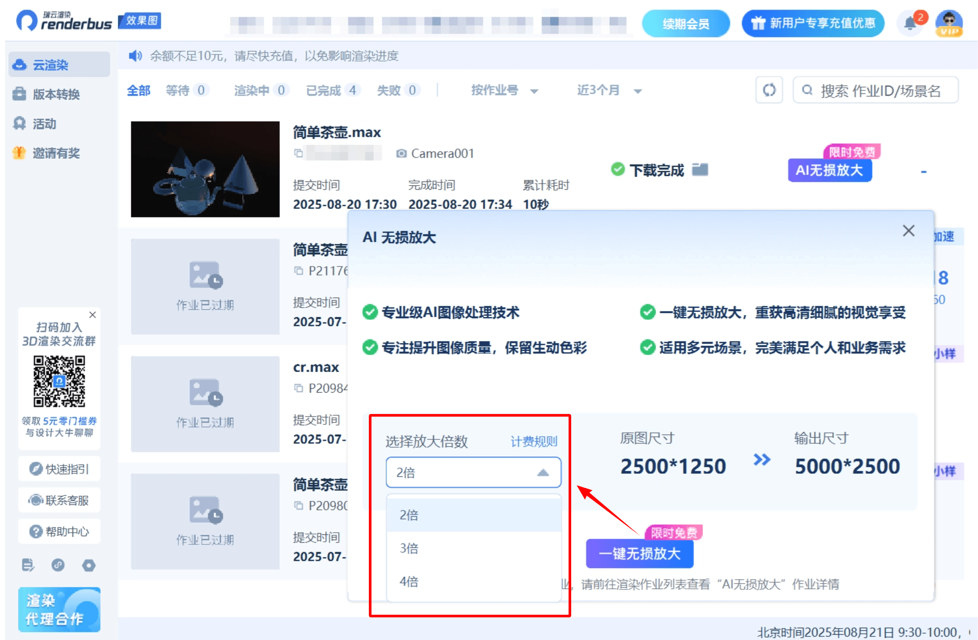Click the 下载完成 status text

click(x=657, y=170)
